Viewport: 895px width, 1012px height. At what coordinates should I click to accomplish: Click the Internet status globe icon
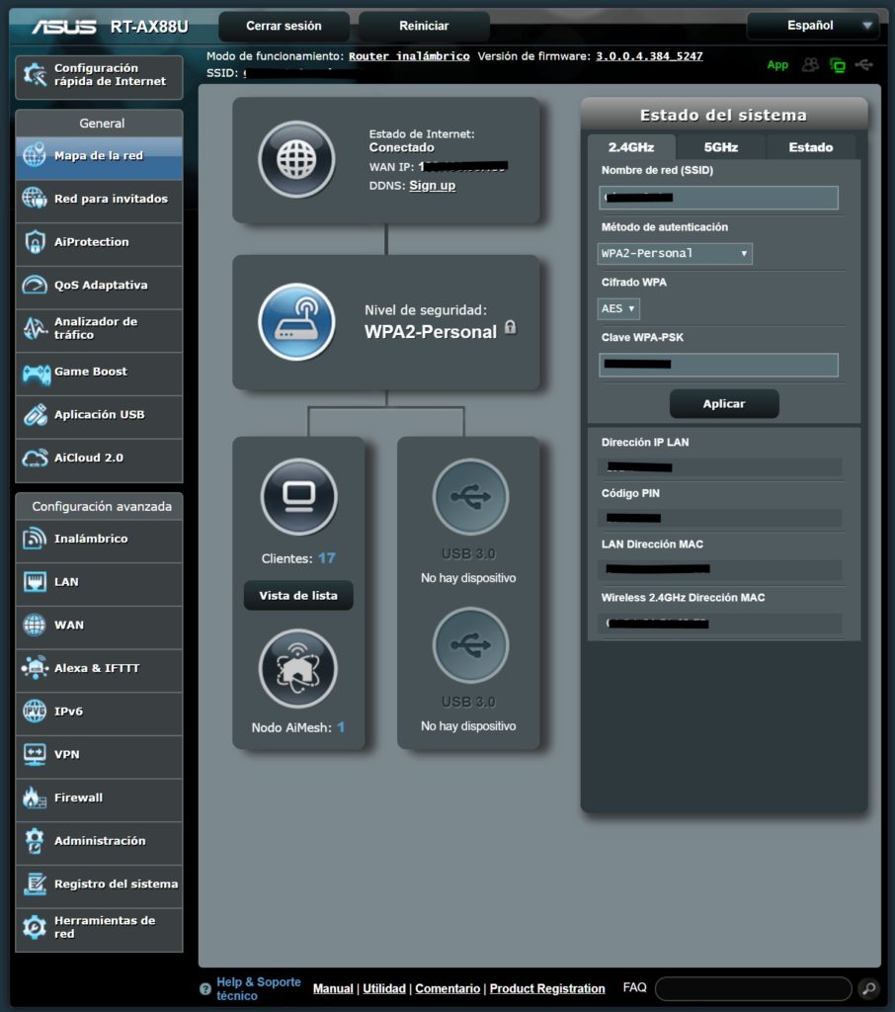296,160
